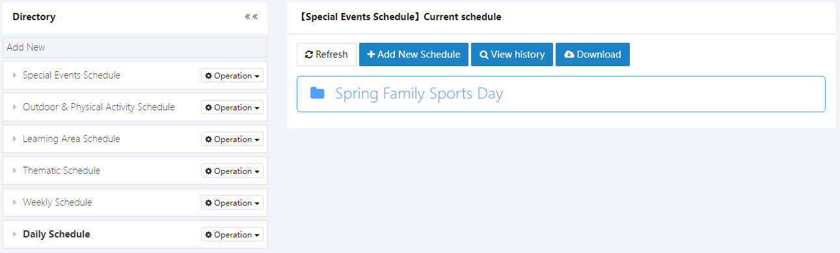Open Operation dropdown for Daily Schedule

232,235
